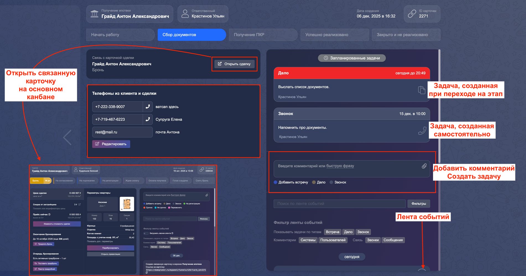Click creation date 06 дек. 2025 в 16:32
This screenshot has height=276, width=526.
tap(376, 16)
